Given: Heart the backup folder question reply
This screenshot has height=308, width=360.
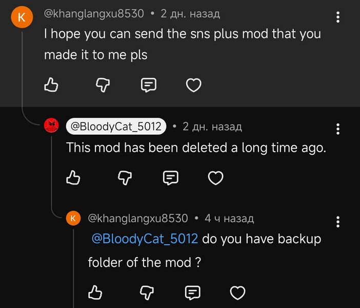Looking at the screenshot, I should coord(237,293).
